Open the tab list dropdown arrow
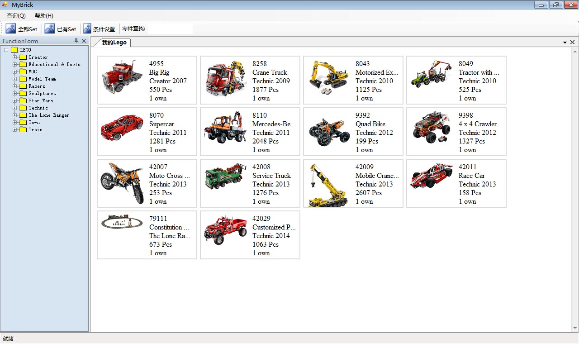579x344 pixels. click(565, 42)
